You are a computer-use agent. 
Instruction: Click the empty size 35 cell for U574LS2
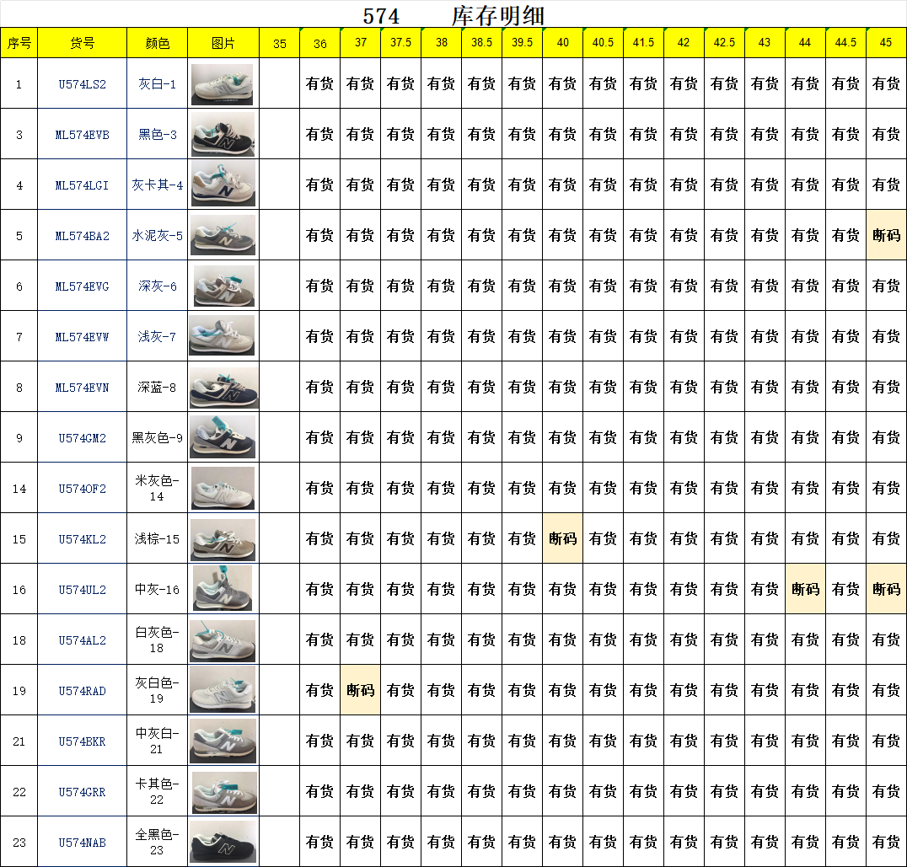(x=279, y=84)
